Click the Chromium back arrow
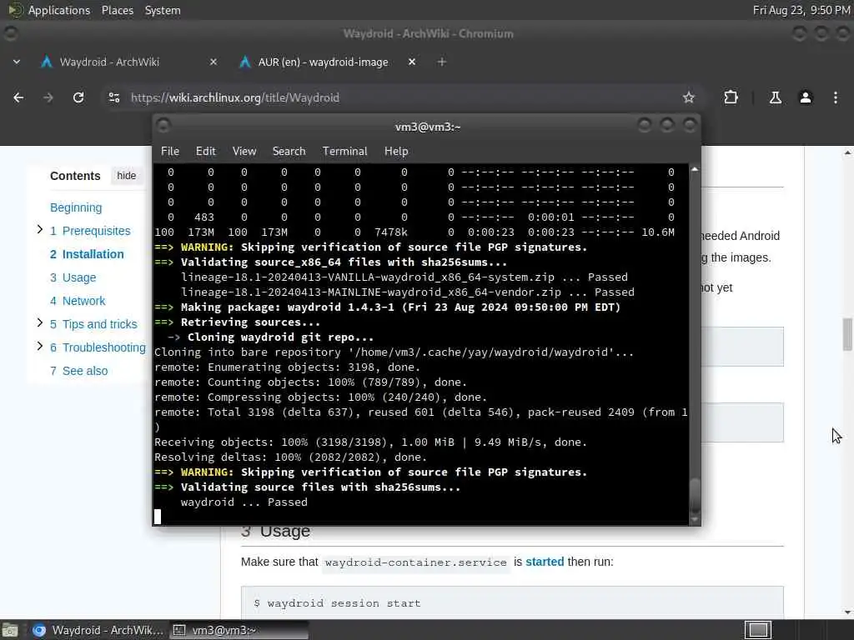This screenshot has height=640, width=854. (x=18, y=97)
